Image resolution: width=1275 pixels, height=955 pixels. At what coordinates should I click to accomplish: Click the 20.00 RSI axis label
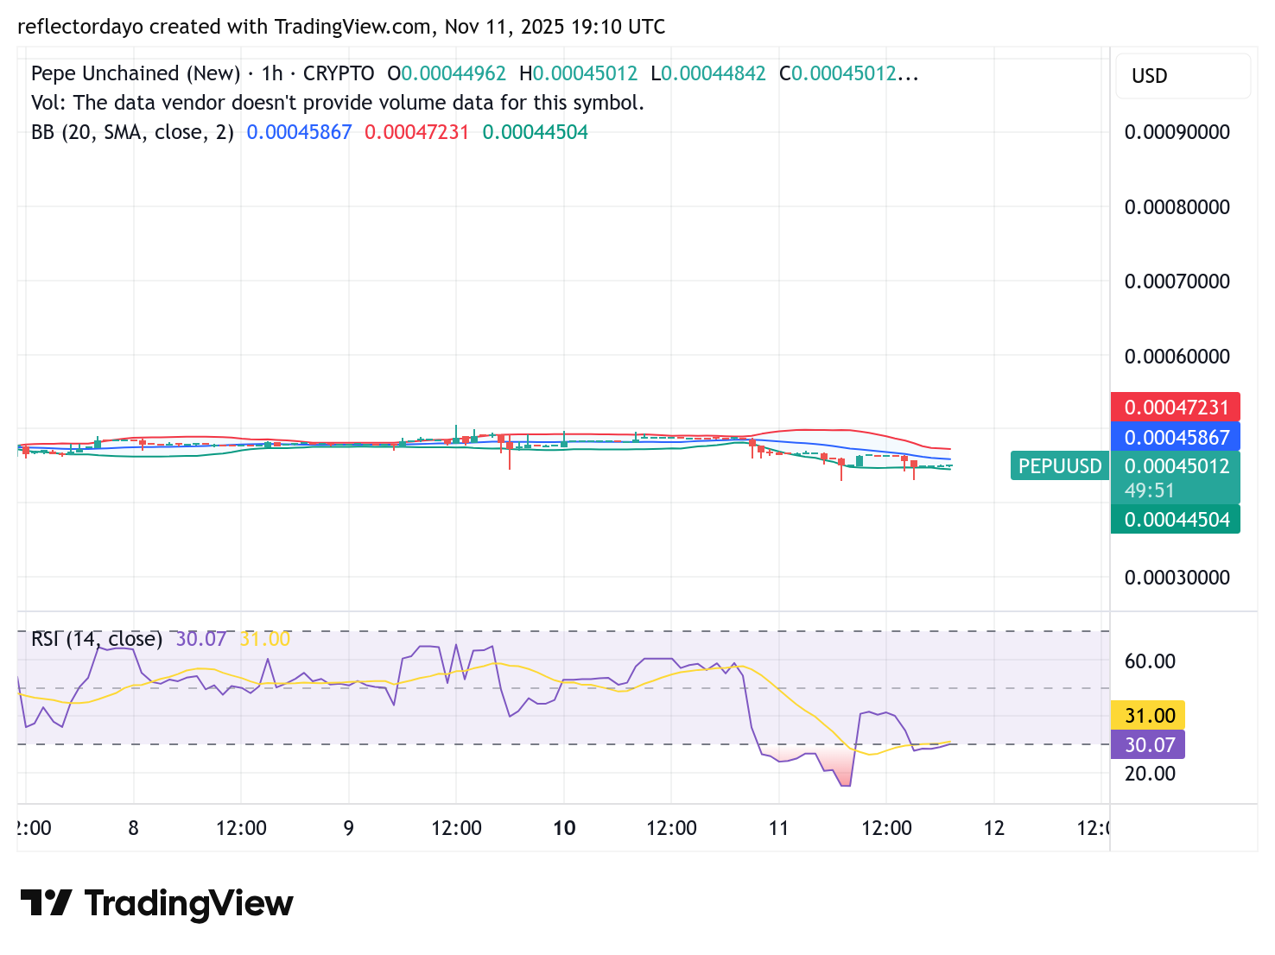(1150, 774)
